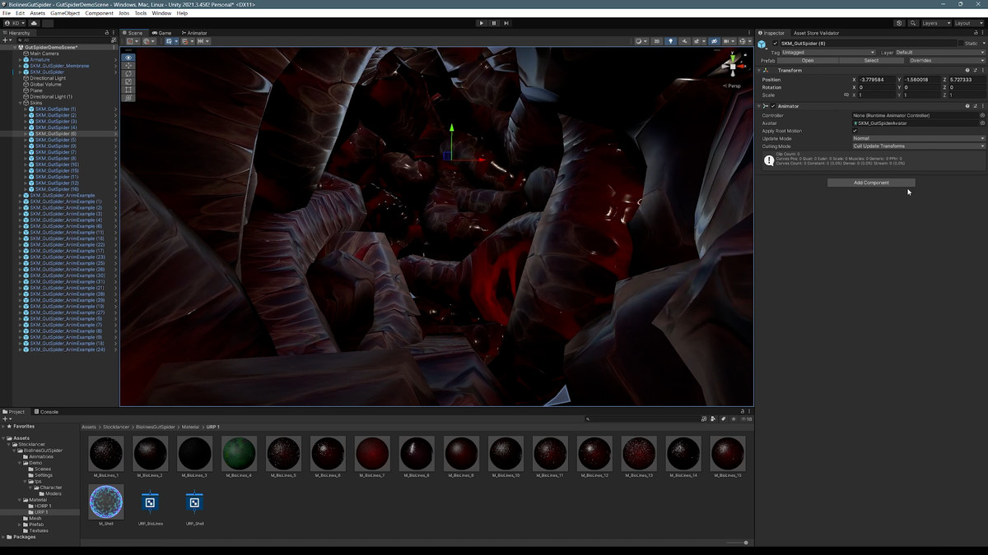Open the GameObject menu

pyautogui.click(x=65, y=13)
